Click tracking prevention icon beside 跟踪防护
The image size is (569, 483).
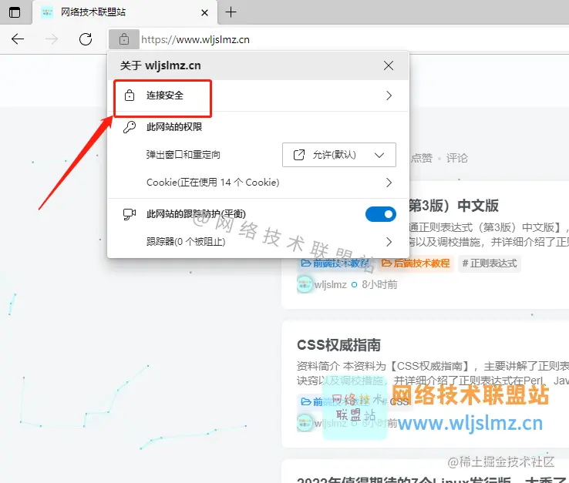[130, 214]
